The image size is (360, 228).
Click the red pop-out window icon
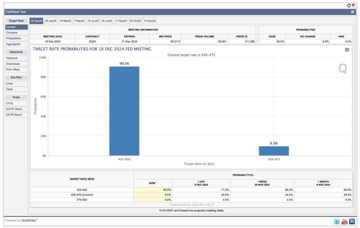point(354,5)
